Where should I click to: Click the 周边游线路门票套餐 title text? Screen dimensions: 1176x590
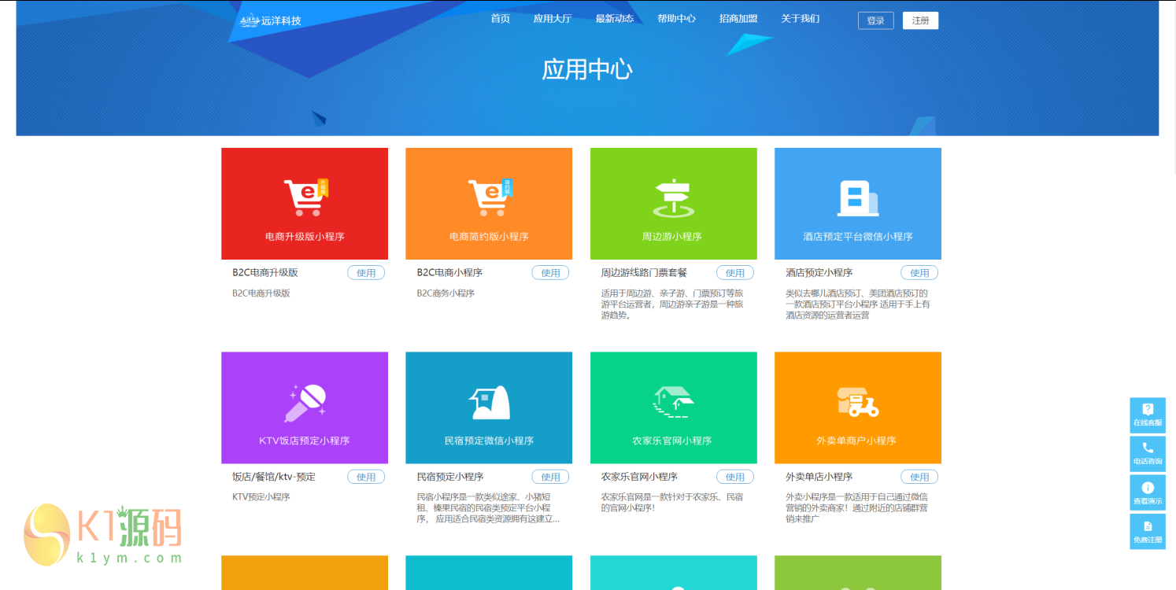click(645, 273)
